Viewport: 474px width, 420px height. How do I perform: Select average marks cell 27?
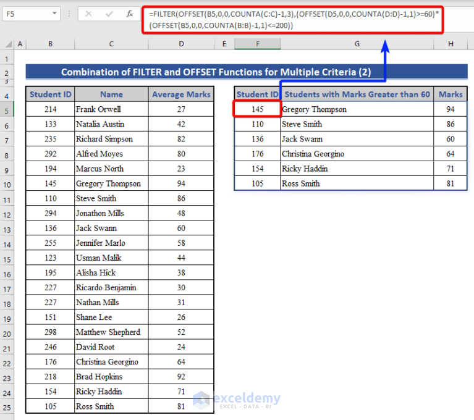181,109
